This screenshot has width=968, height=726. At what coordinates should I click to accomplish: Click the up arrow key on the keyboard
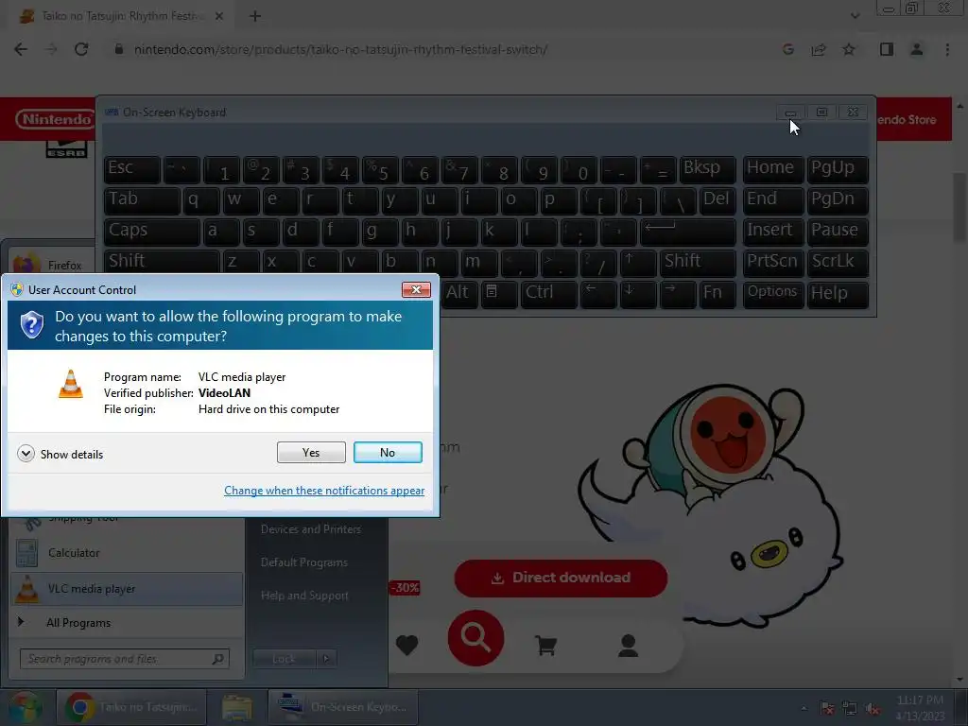(x=637, y=263)
